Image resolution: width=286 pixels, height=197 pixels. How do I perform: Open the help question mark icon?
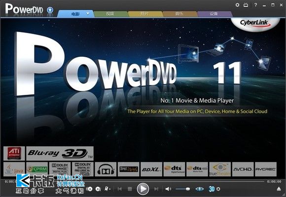pos(255,5)
